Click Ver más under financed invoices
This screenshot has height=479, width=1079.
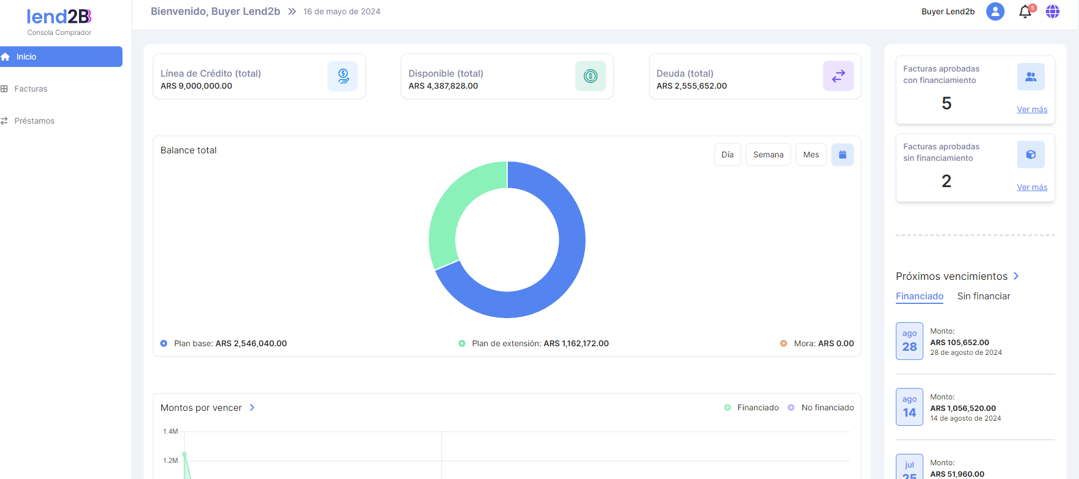(1031, 109)
